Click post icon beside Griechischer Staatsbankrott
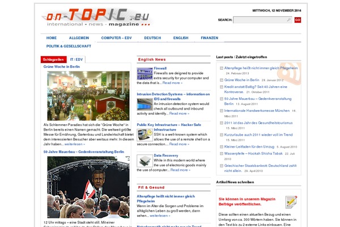The width and height of the screenshot is (340, 227). coord(222,166)
